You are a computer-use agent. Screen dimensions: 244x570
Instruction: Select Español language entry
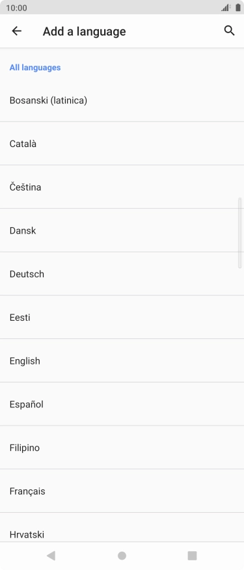(x=122, y=404)
